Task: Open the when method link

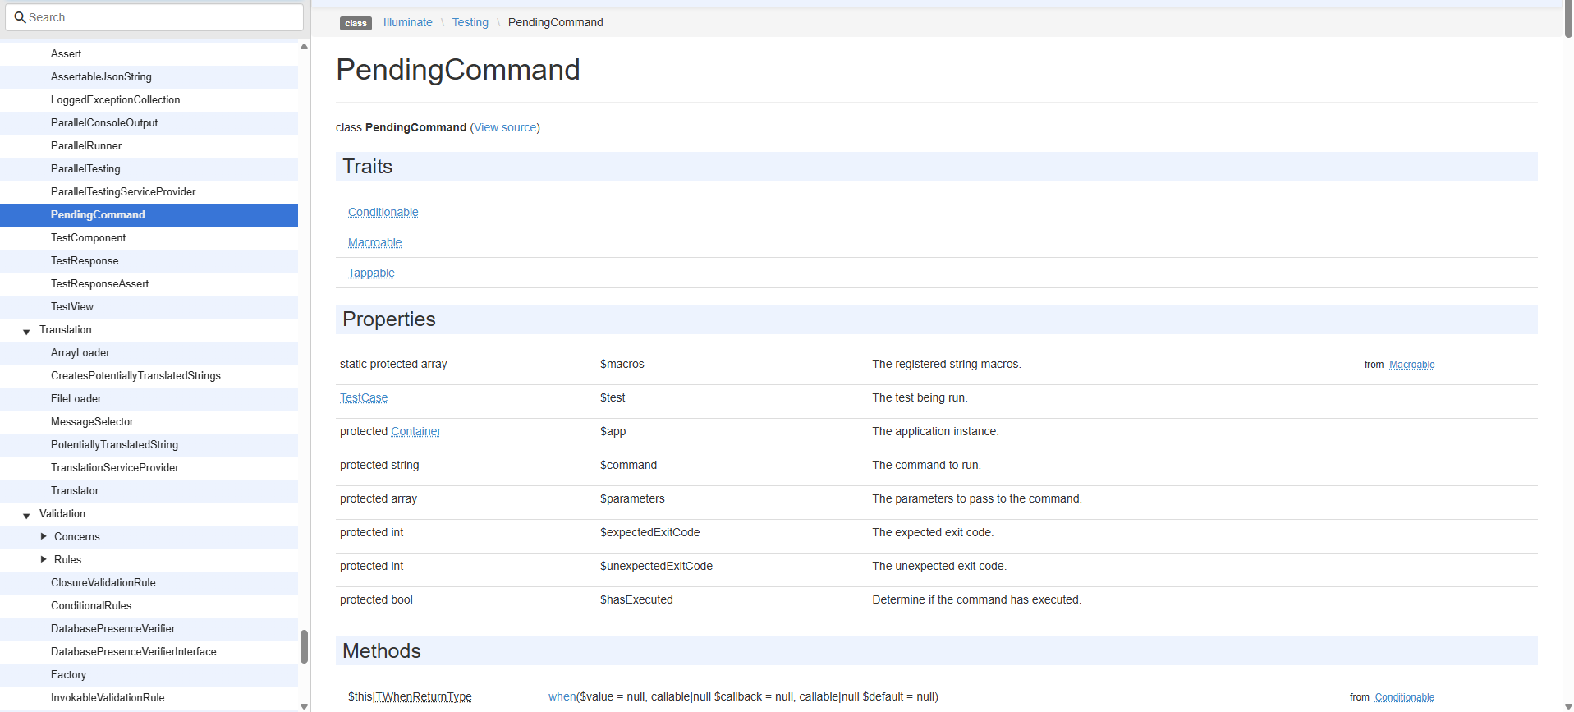Action: [x=562, y=696]
